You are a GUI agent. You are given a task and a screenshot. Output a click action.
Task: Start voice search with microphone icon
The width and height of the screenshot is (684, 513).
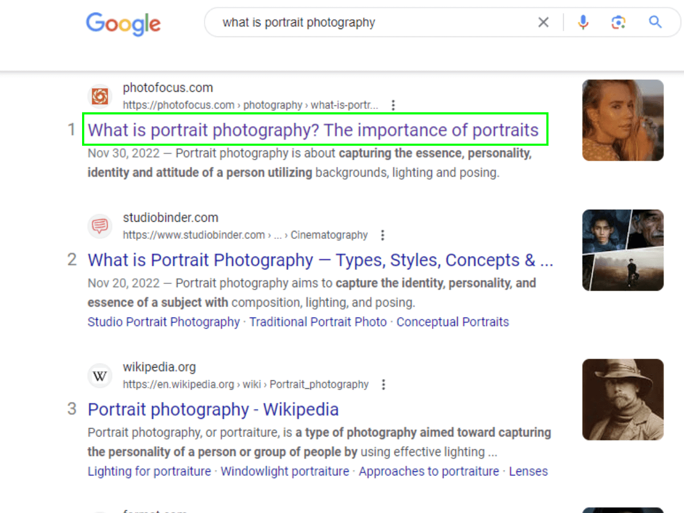point(583,22)
